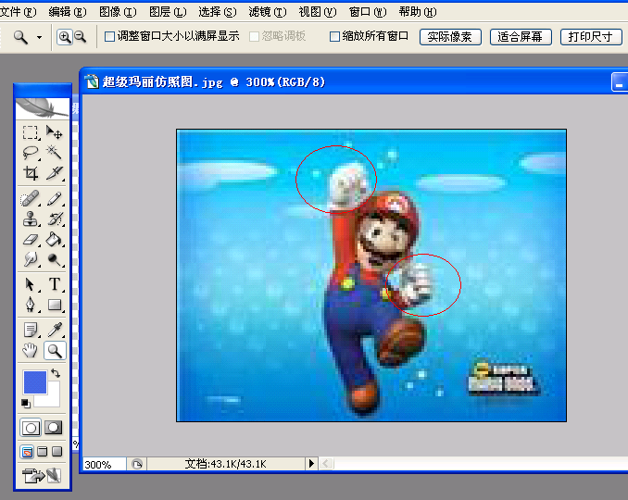Open the 滤镜(T) menu
The height and width of the screenshot is (500, 628).
[x=268, y=12]
